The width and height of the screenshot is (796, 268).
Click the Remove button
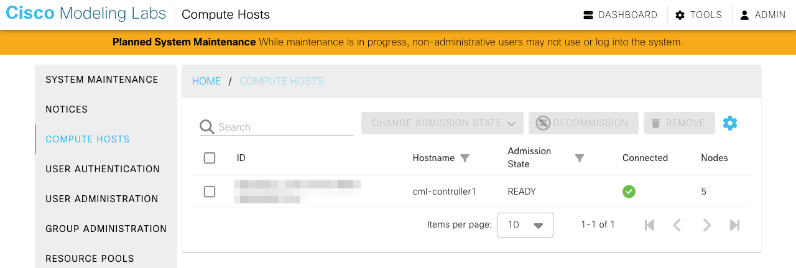click(678, 123)
